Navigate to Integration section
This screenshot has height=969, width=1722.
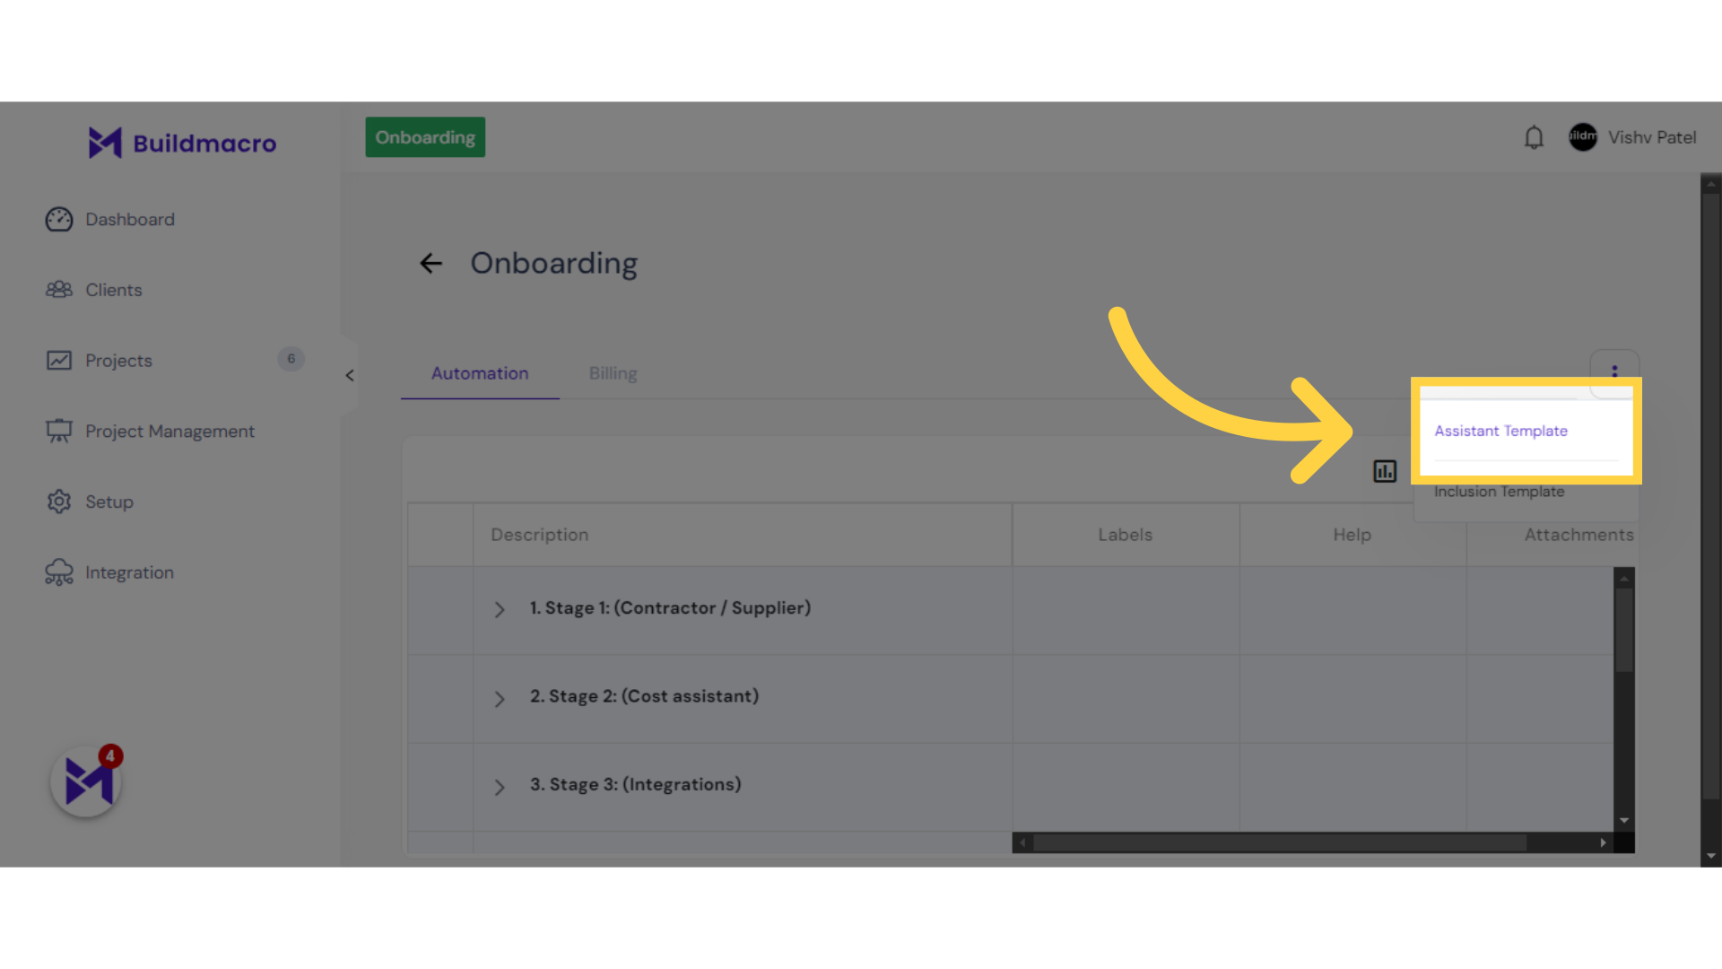[129, 572]
